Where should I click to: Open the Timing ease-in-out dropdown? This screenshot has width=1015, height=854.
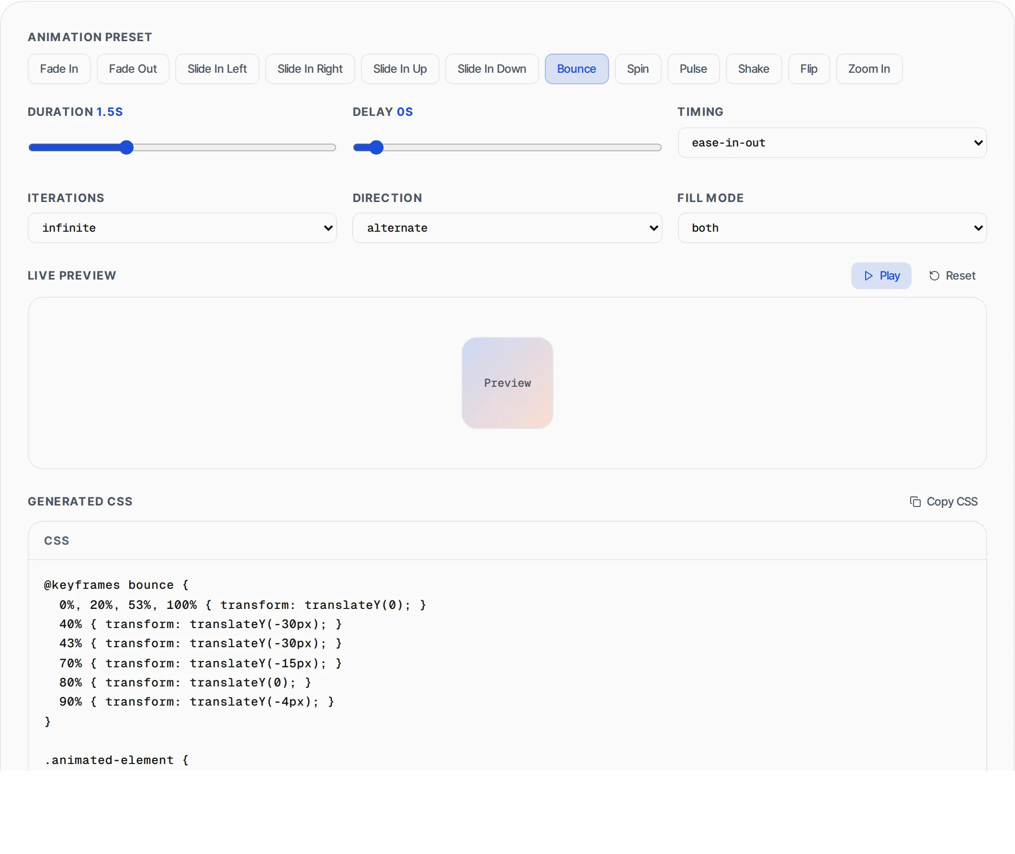tap(832, 143)
